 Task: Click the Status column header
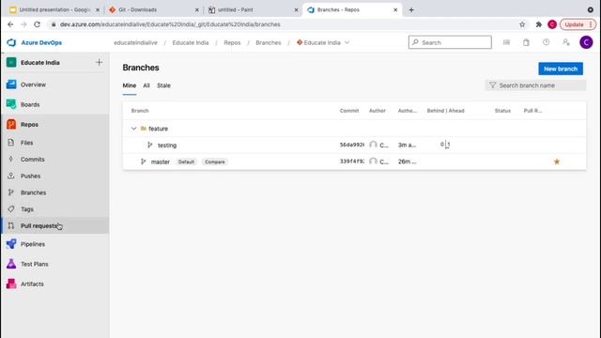pyautogui.click(x=502, y=111)
